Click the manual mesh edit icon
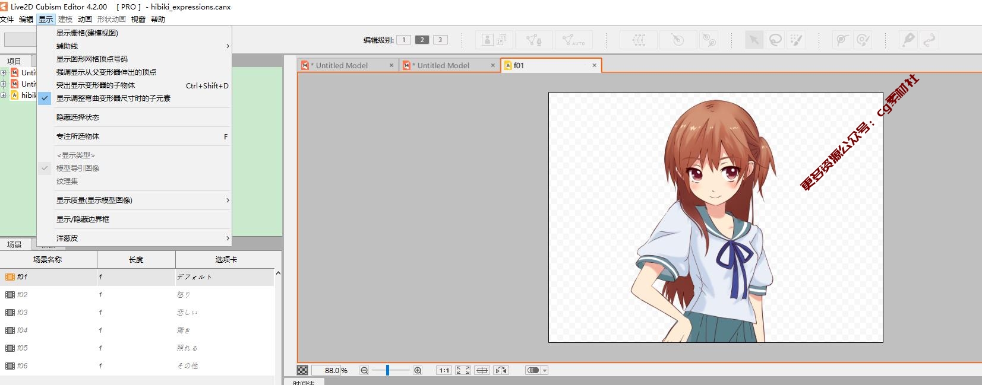 (x=533, y=40)
